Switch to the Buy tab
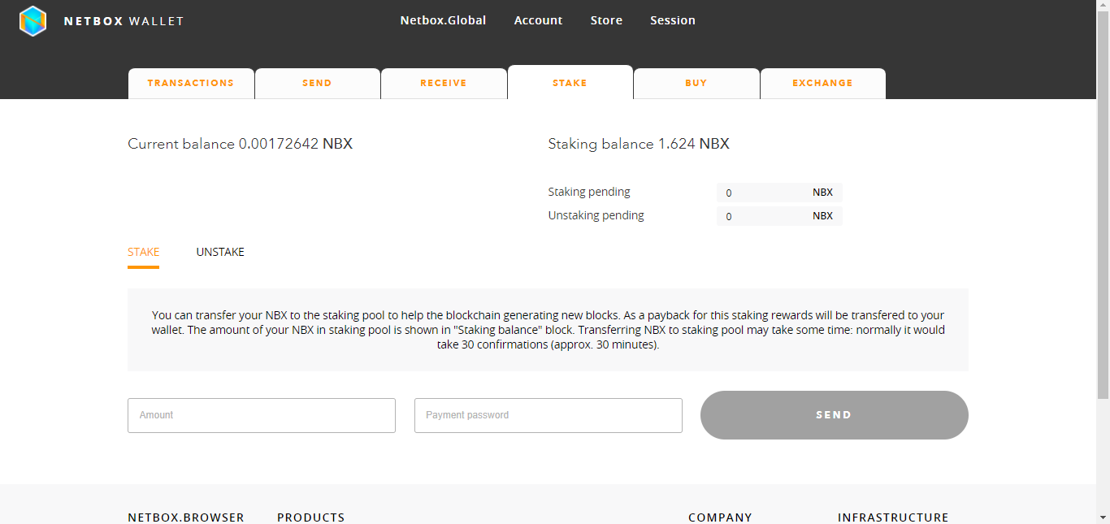The width and height of the screenshot is (1110, 524). click(696, 84)
